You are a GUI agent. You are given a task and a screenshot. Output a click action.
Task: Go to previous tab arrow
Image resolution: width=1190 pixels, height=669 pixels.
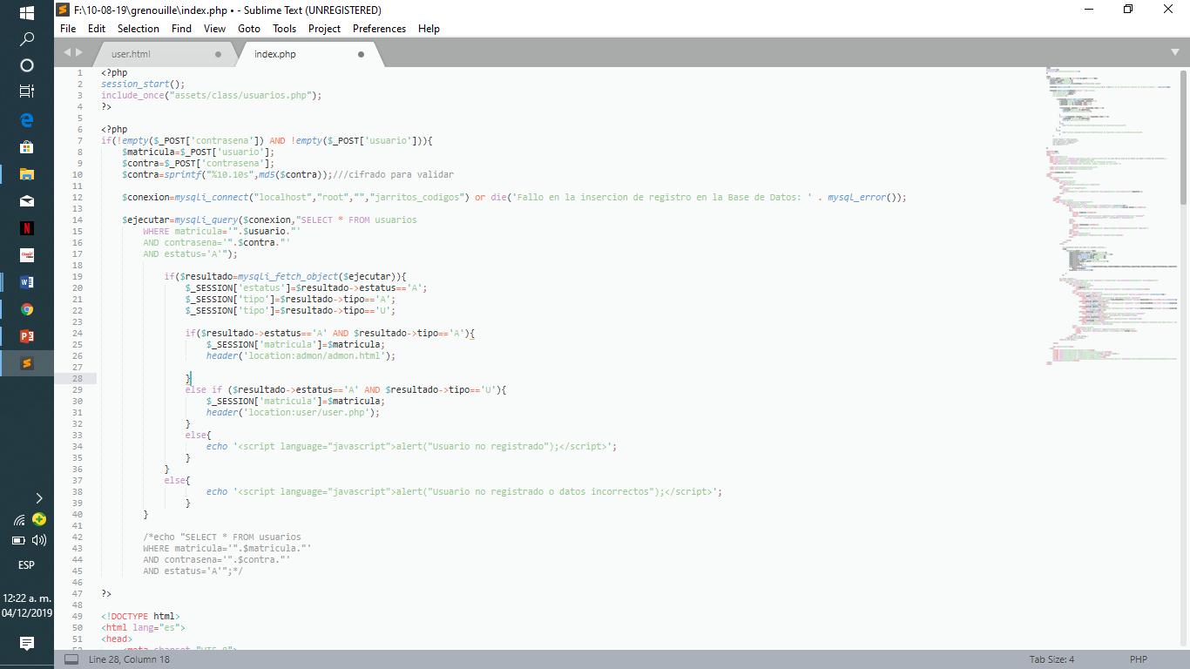tap(67, 53)
